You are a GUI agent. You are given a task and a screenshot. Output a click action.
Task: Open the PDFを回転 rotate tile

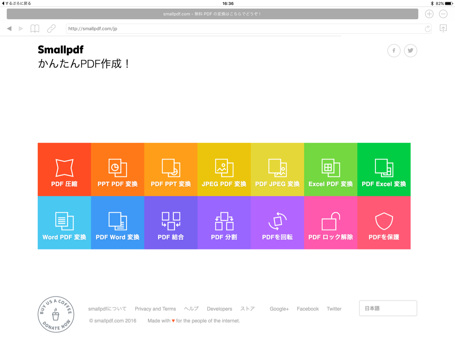click(x=278, y=223)
